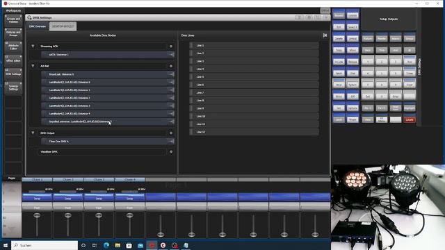This screenshot has height=250, width=445.
Task: Open DMX Output settings gear
Action: tap(171, 133)
